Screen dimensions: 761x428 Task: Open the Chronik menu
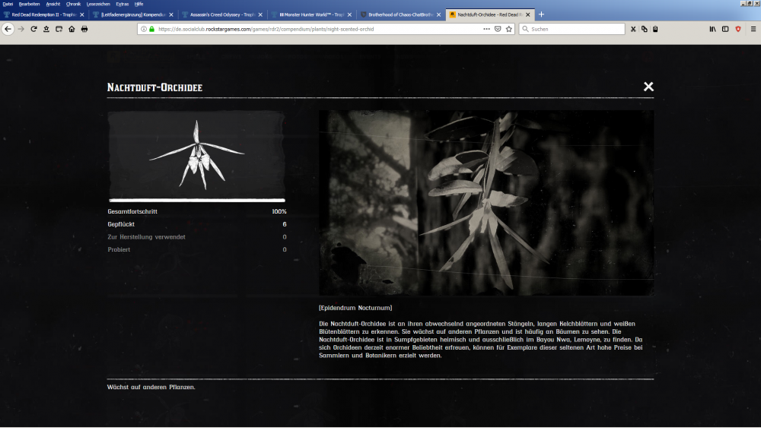pos(73,4)
